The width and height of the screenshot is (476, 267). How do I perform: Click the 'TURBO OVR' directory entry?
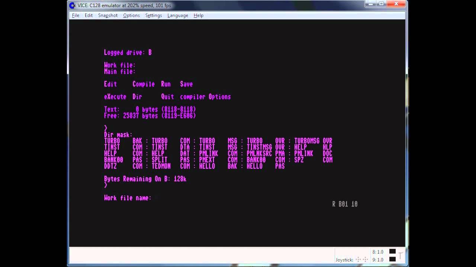point(266,141)
